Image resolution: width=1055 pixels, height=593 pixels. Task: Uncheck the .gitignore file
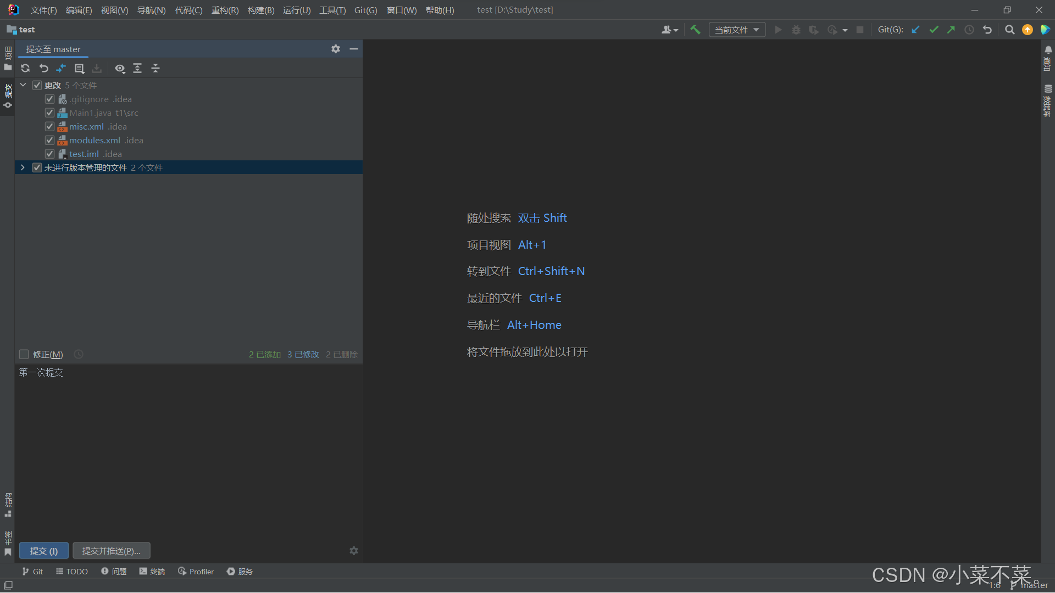coord(49,99)
